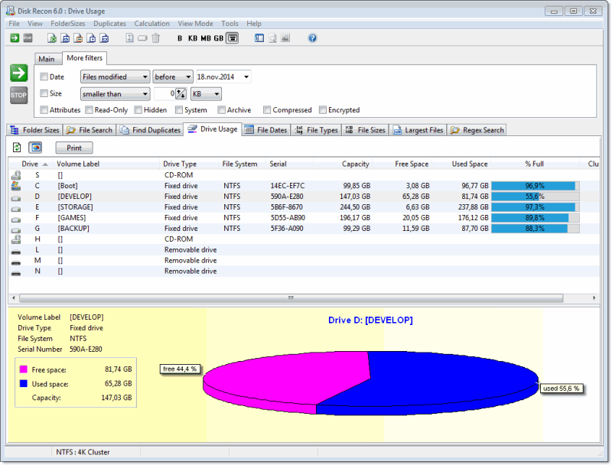Screen dimensions: 612x465
Task: Open the Regex Search tab
Action: (477, 130)
